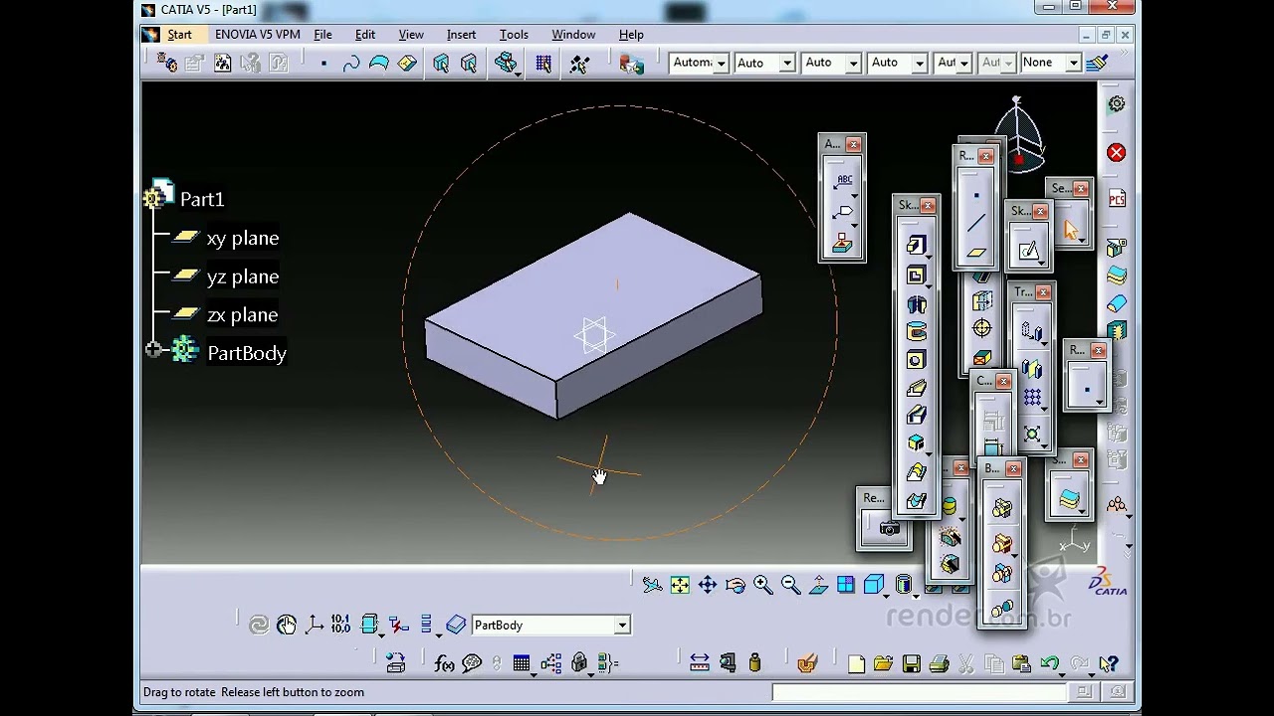Image resolution: width=1274 pixels, height=716 pixels.
Task: Activate the Select arrow tool
Action: [x=1071, y=230]
